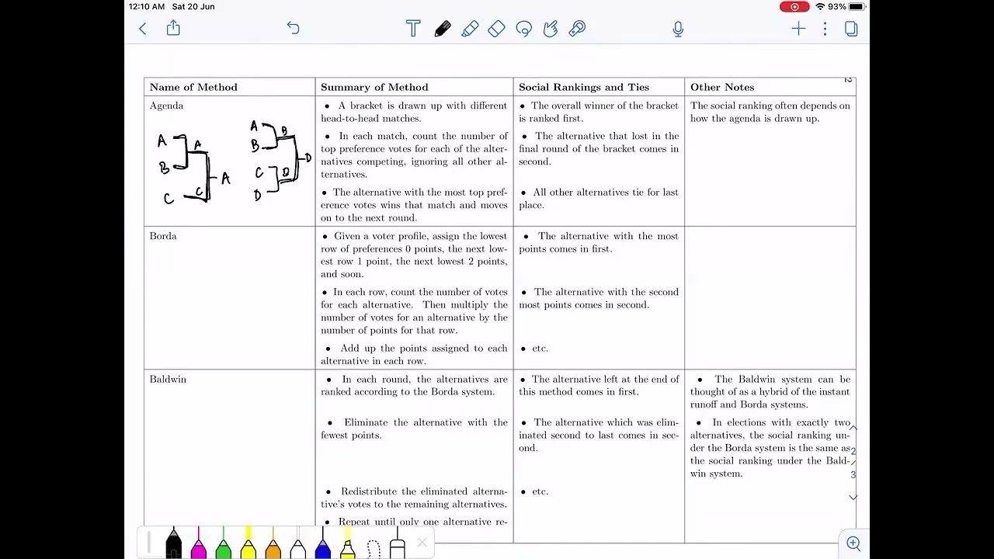Click the 'Agenda' method name
This screenshot has height=559, width=994.
[x=166, y=106]
